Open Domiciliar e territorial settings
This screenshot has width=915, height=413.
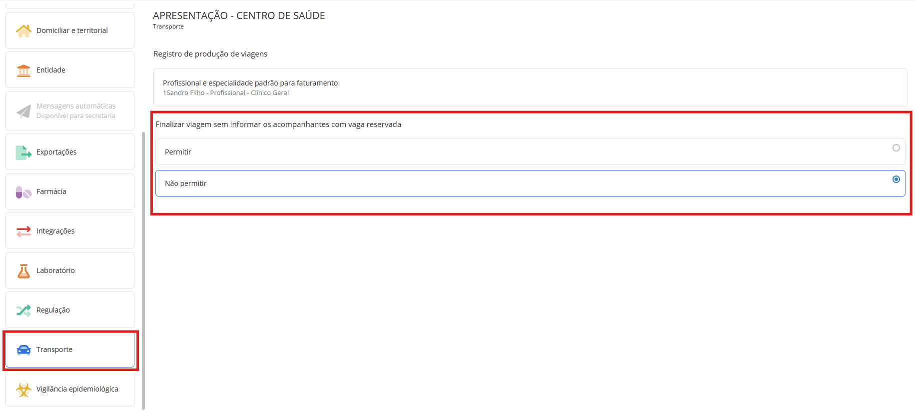pos(70,30)
